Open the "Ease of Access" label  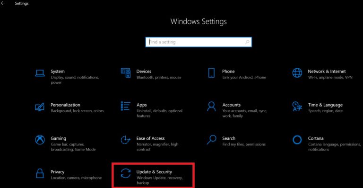[x=150, y=138]
